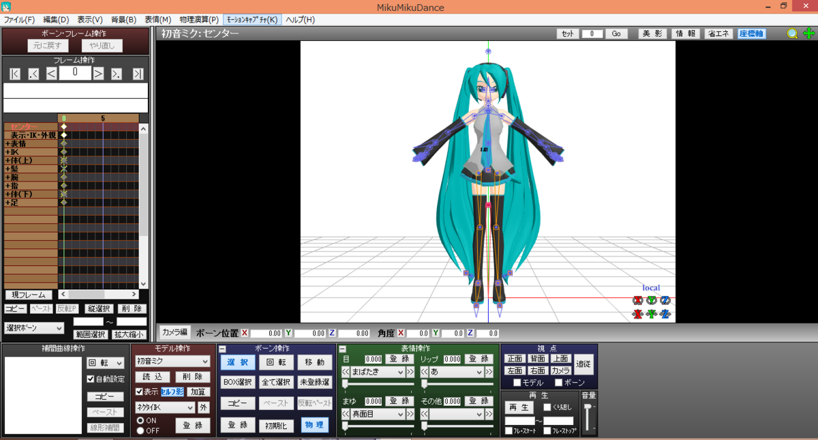Click upper blue Z axis rotate icon
The height and width of the screenshot is (440, 818).
665,300
